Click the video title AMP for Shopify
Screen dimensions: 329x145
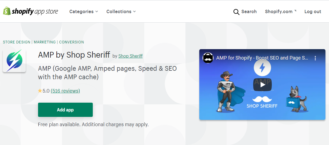[x=262, y=58]
